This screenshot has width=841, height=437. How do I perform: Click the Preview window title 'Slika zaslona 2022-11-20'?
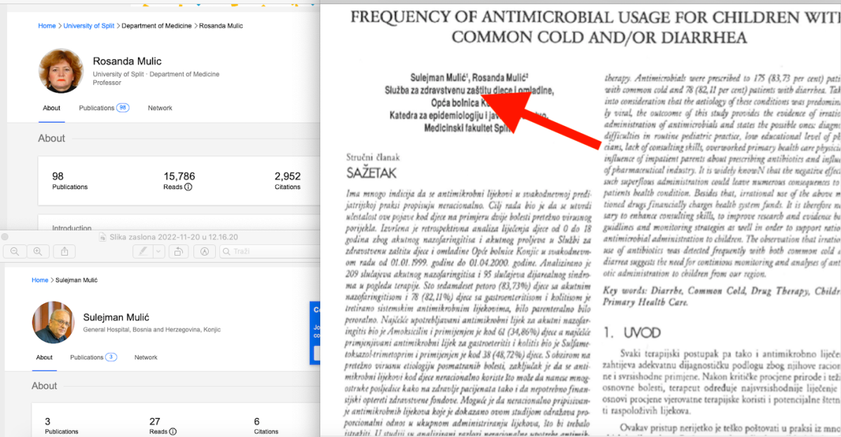174,237
